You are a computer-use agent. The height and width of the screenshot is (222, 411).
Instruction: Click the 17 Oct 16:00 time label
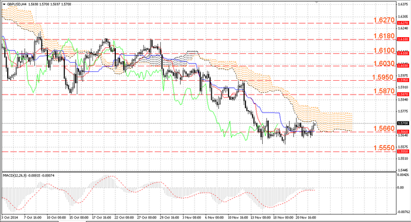[101, 218]
